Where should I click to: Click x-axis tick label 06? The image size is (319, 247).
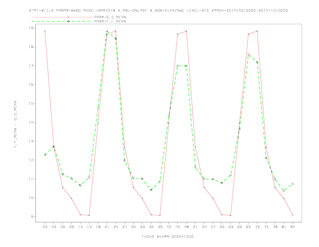[63, 227]
